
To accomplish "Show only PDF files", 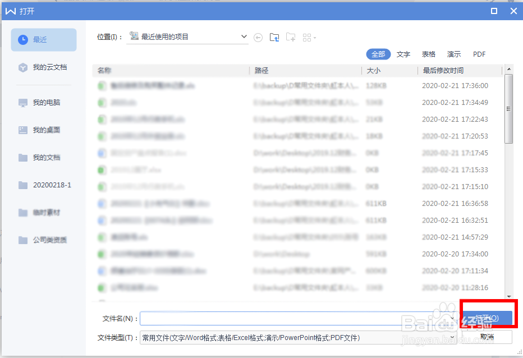I will [479, 54].
